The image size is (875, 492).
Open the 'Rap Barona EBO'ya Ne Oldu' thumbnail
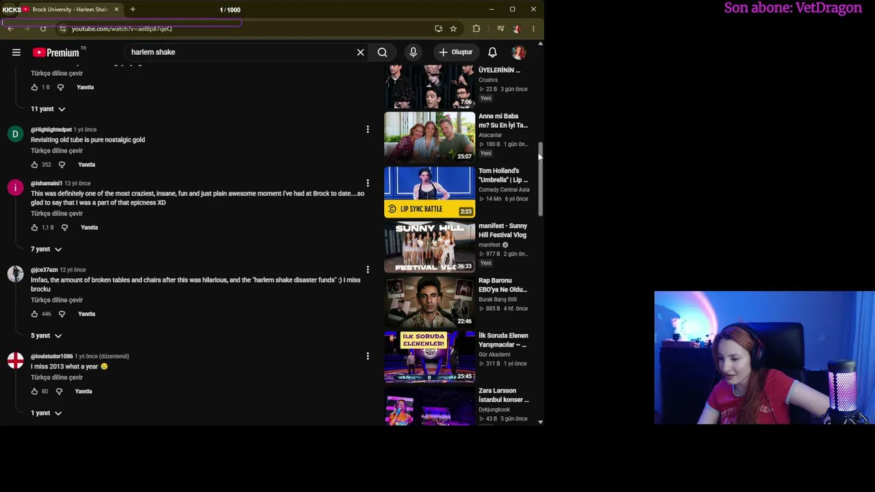point(429,302)
